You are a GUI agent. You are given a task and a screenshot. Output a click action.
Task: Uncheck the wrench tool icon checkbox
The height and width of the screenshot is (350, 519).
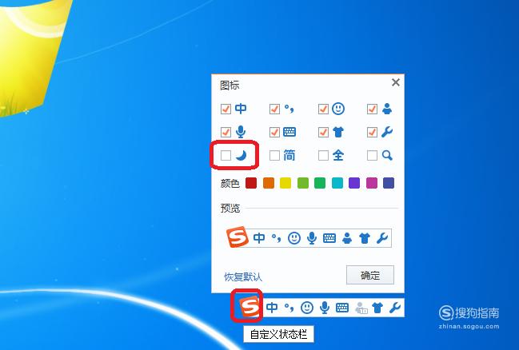point(372,132)
